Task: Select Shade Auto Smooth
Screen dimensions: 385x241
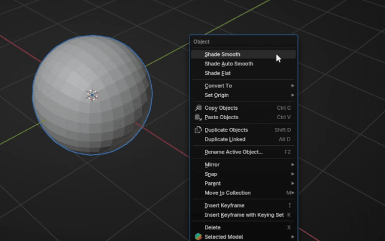Action: point(228,64)
